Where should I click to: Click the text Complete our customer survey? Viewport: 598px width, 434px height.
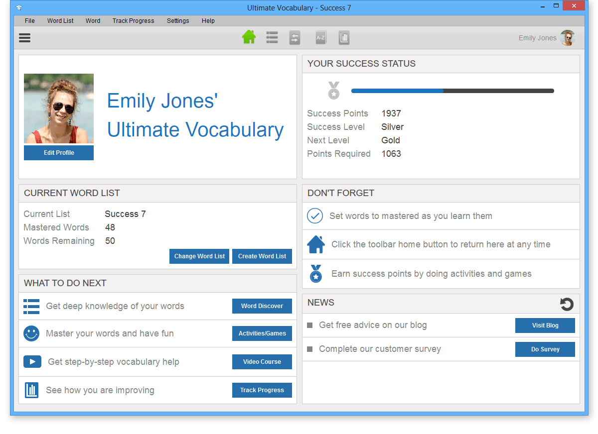click(x=380, y=349)
